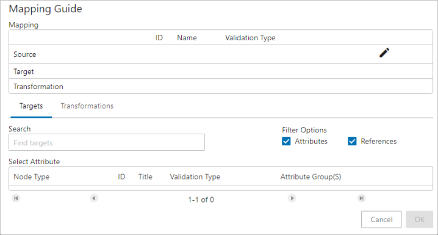Go to previous page of results
Screen dimensions: 438x235
tap(94, 198)
